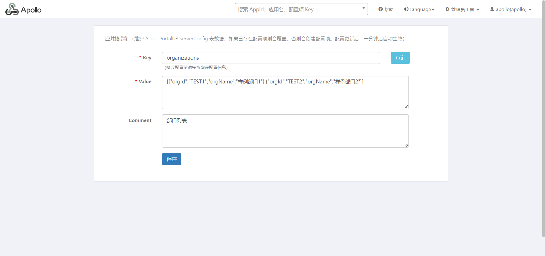Click the user silhouette icon
The image size is (545, 256).
(492, 9)
